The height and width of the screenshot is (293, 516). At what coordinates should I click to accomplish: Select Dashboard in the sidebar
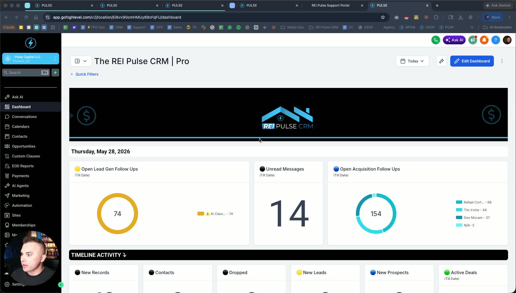click(31, 107)
